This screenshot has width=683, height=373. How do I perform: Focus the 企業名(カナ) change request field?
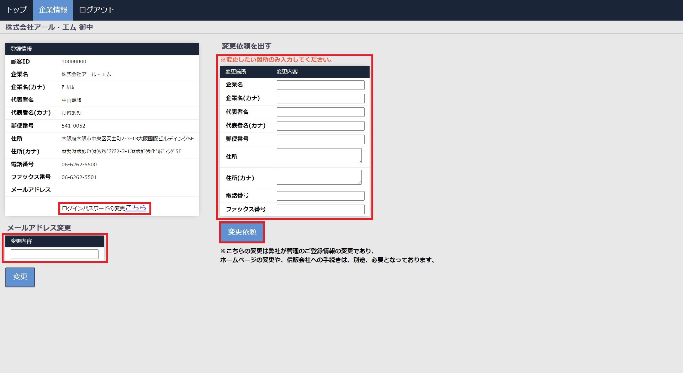[x=320, y=98]
